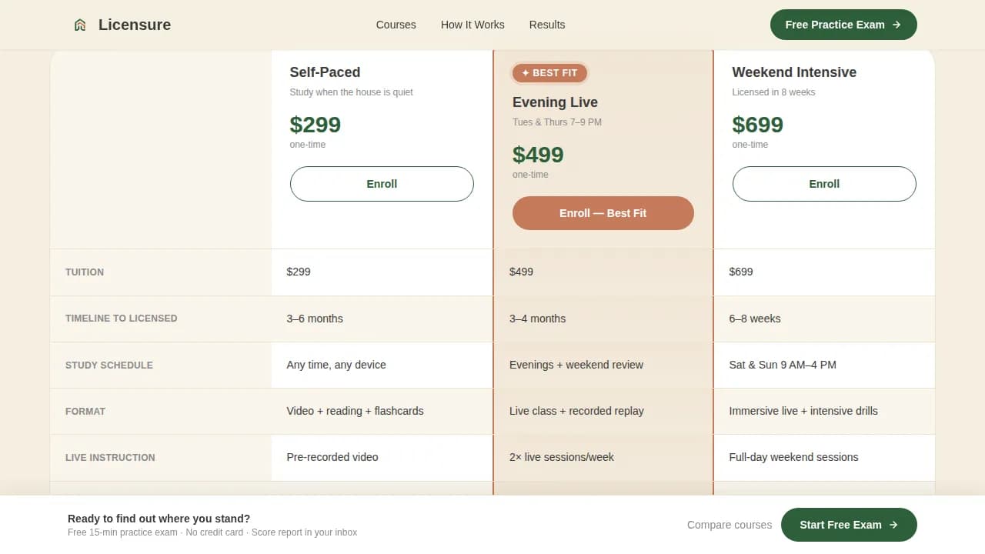
Task: Click the Self-Paced column heading
Action: (325, 72)
